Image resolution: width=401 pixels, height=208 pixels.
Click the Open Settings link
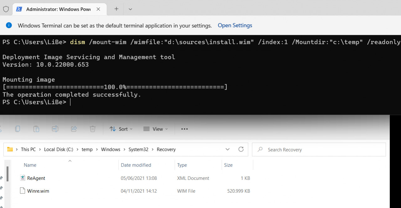[x=235, y=25]
